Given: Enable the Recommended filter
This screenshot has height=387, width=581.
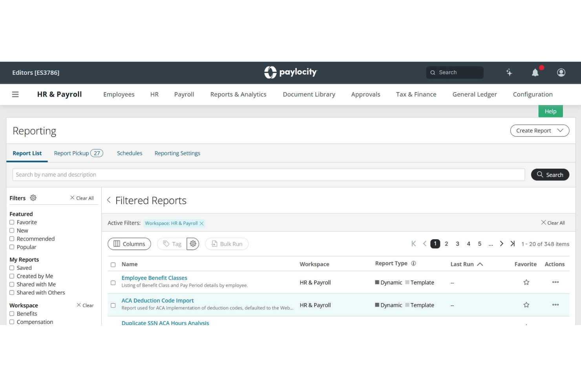Looking at the screenshot, I should pos(12,239).
